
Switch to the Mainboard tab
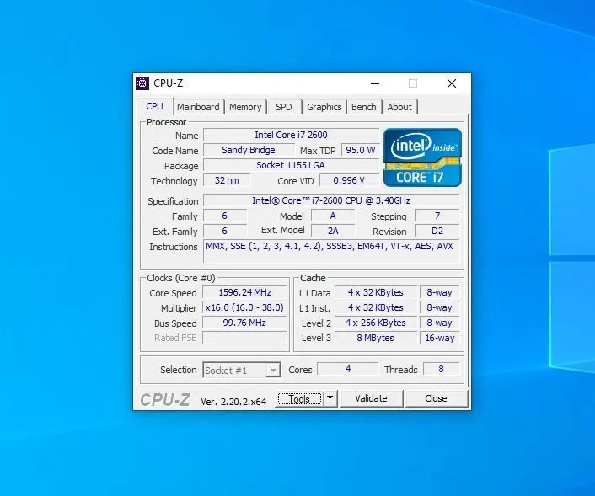[x=198, y=107]
